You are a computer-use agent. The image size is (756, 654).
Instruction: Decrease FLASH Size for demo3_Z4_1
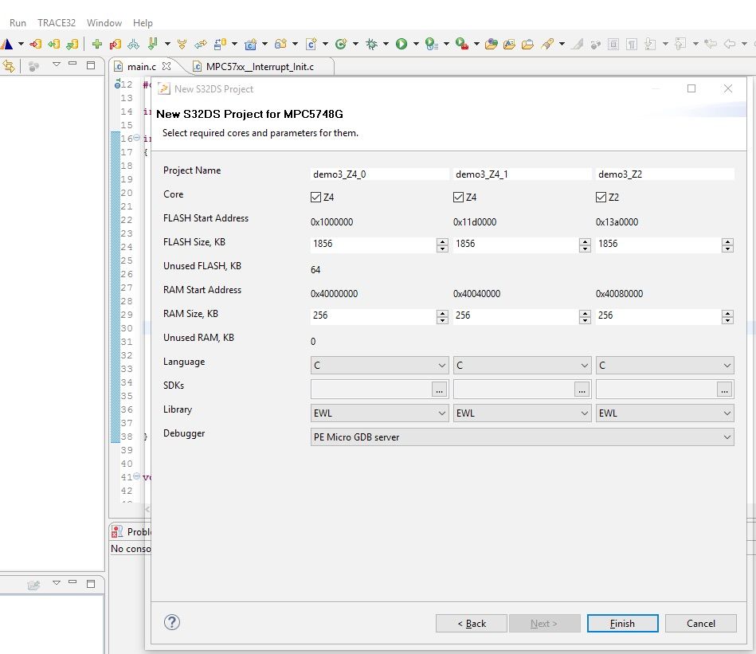click(585, 249)
